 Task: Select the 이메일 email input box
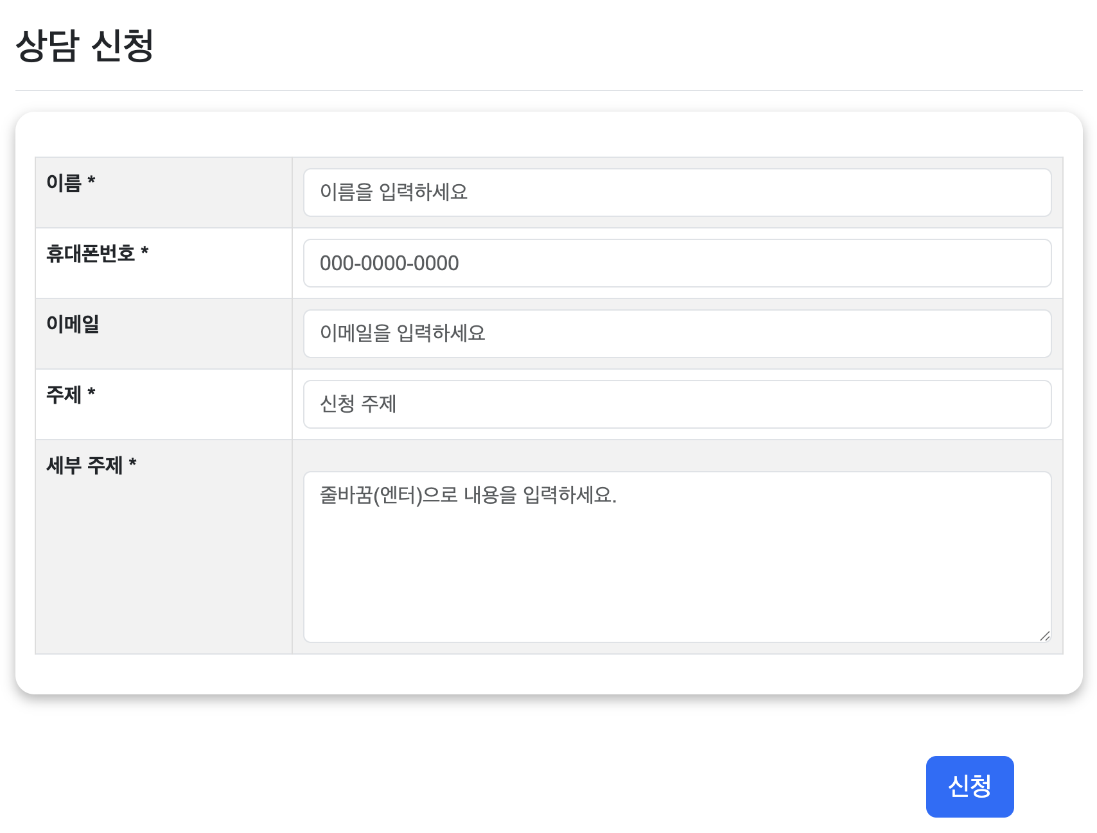(677, 334)
